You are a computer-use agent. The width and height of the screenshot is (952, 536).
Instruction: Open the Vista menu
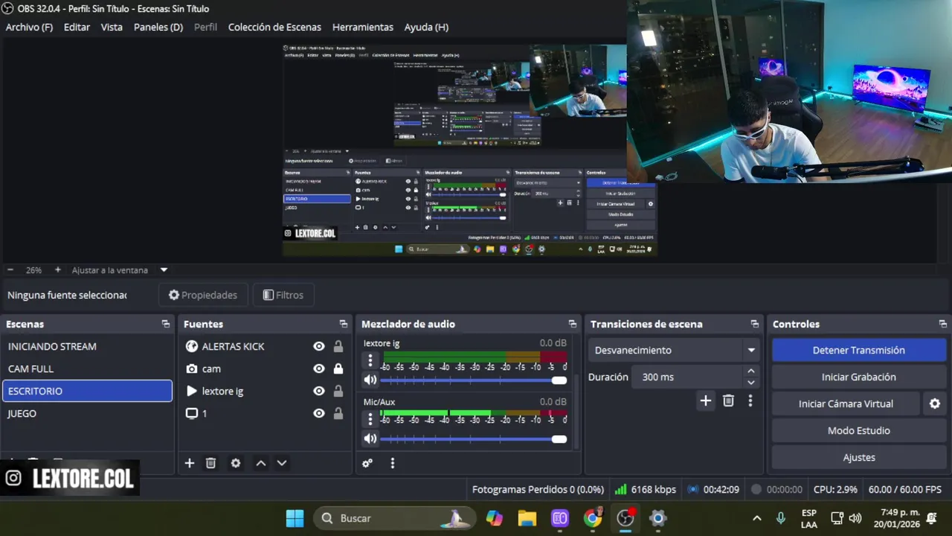click(x=112, y=27)
